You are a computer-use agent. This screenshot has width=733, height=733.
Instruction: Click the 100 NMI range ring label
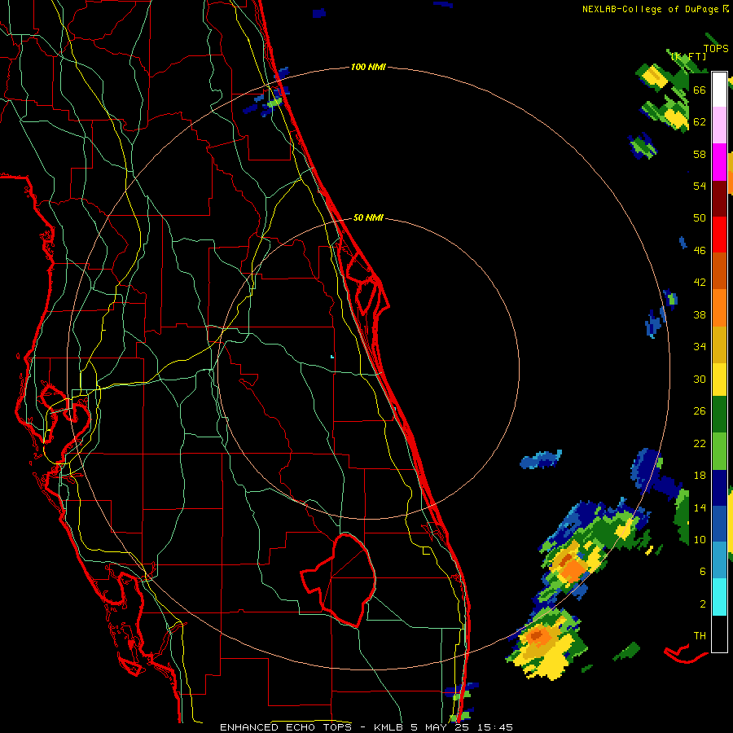[x=368, y=68]
